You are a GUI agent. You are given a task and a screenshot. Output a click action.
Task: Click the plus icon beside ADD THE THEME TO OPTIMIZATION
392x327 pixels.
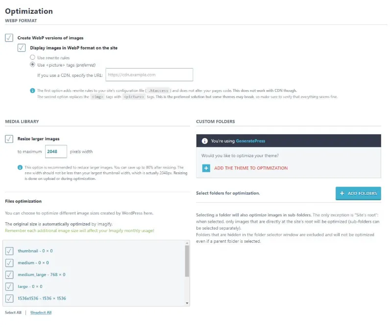(205, 168)
